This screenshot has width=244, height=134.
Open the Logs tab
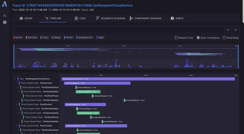(x=80, y=18)
